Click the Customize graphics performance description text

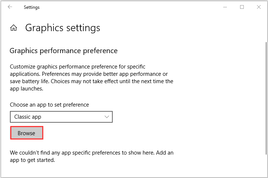[x=91, y=78]
